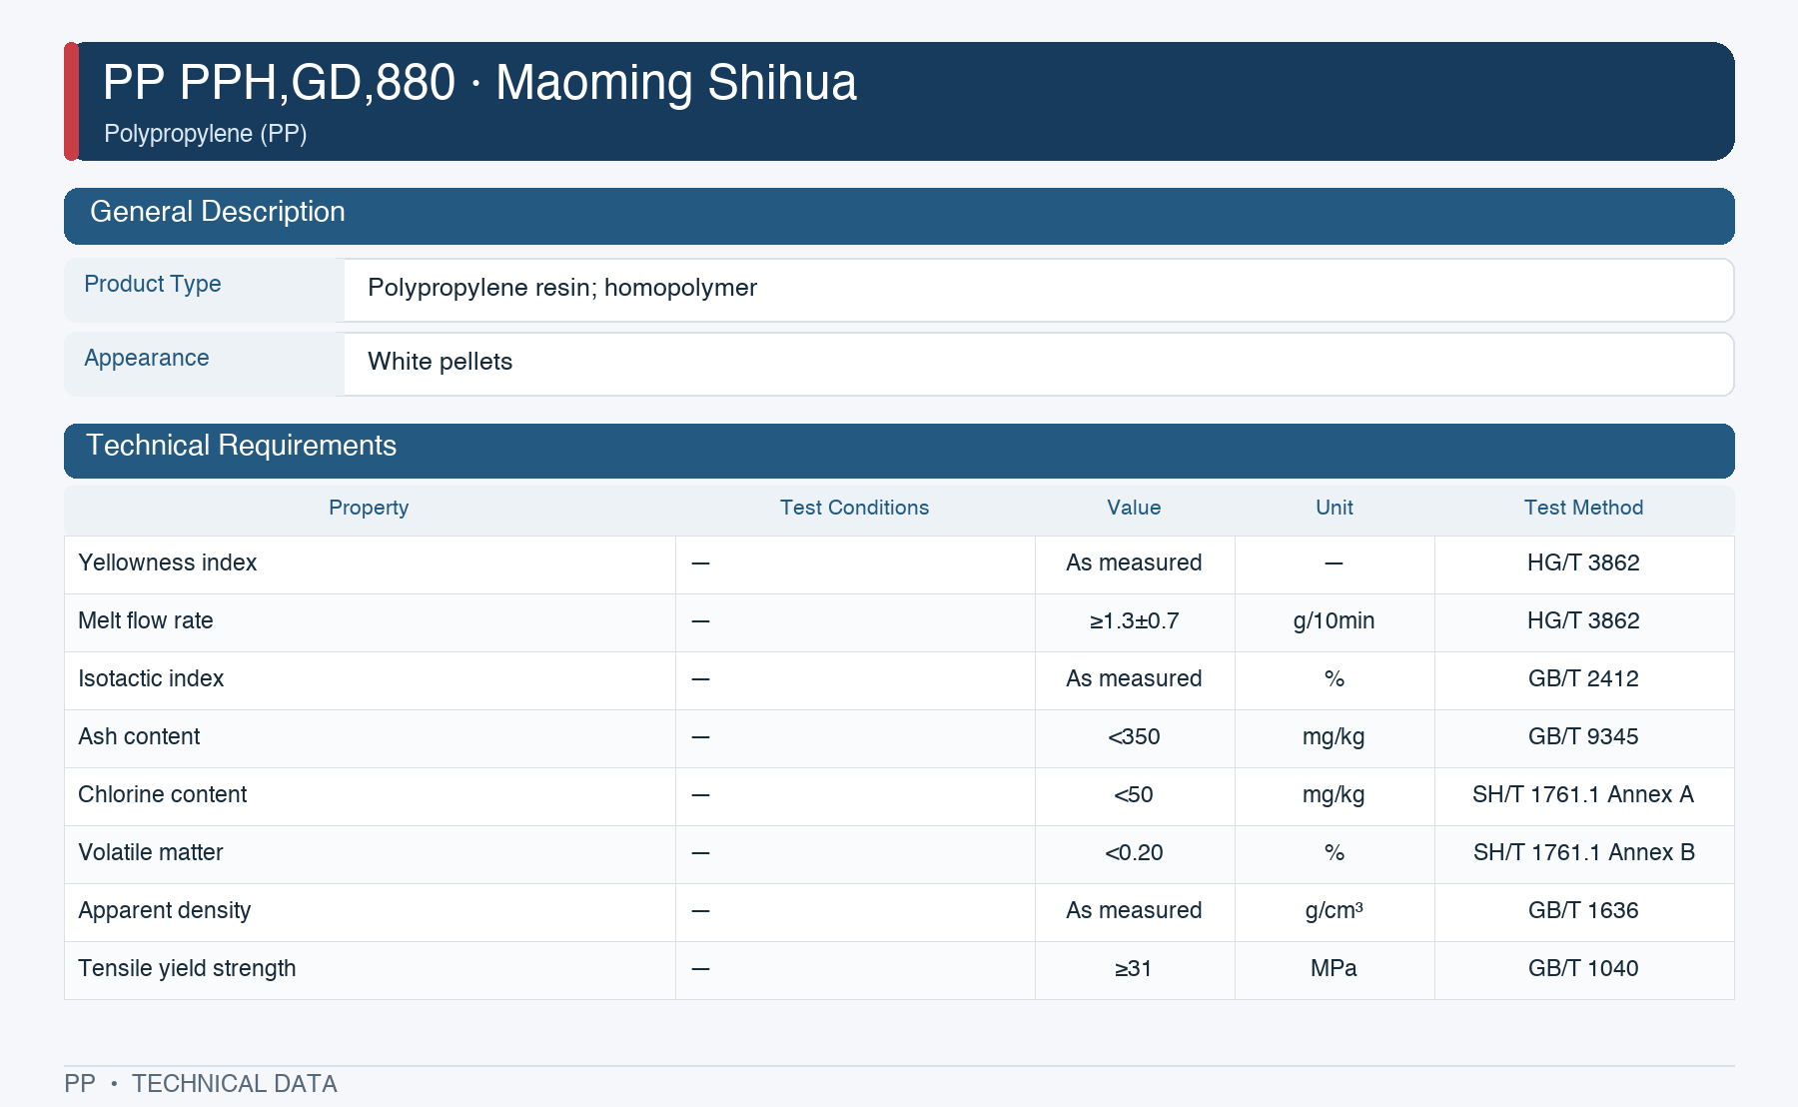
Task: Click the 'General Description' section header
Action: pyautogui.click(x=899, y=216)
